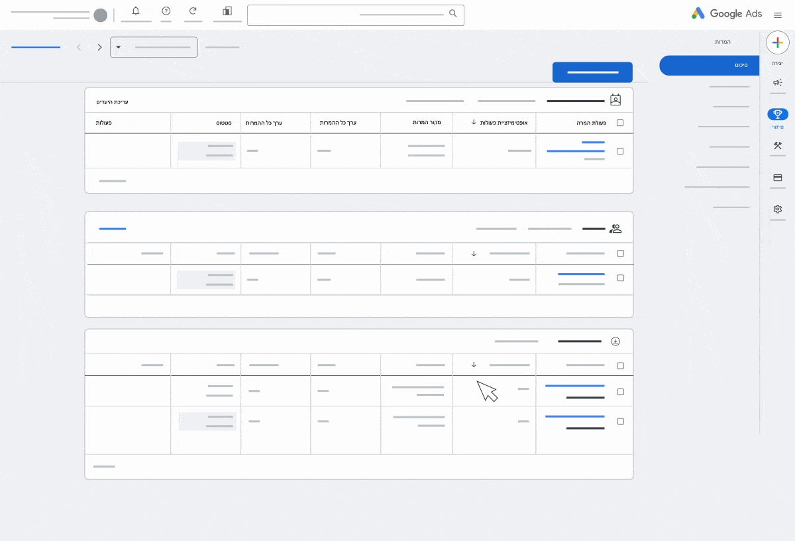Click the refresh icon in top bar
This screenshot has height=541, width=795.
point(193,11)
